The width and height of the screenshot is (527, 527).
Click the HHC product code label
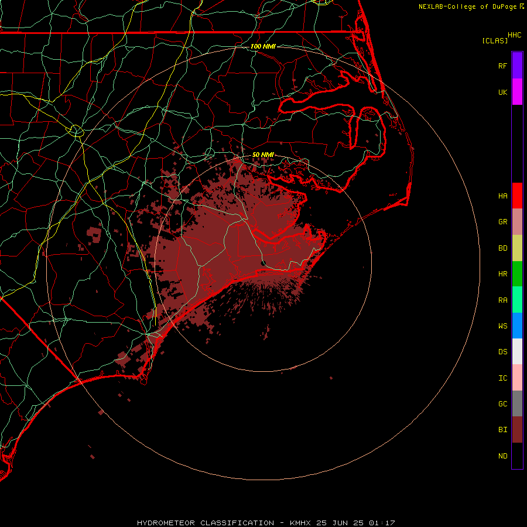tap(514, 35)
